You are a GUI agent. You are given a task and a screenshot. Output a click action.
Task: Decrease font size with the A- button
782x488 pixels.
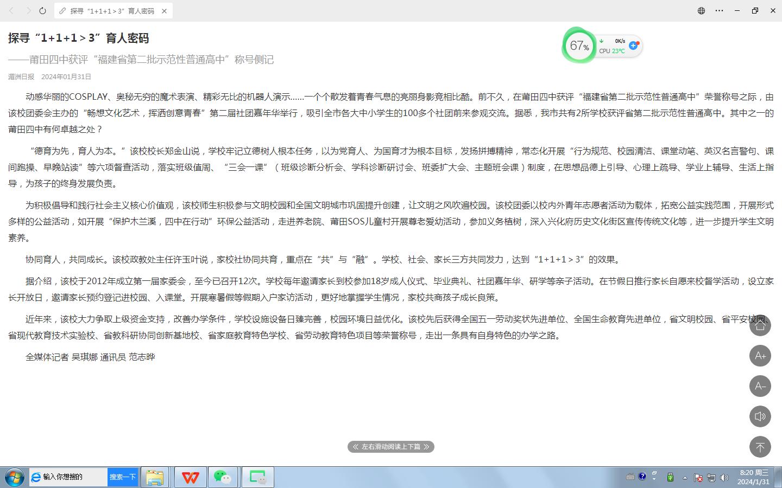[x=760, y=386]
